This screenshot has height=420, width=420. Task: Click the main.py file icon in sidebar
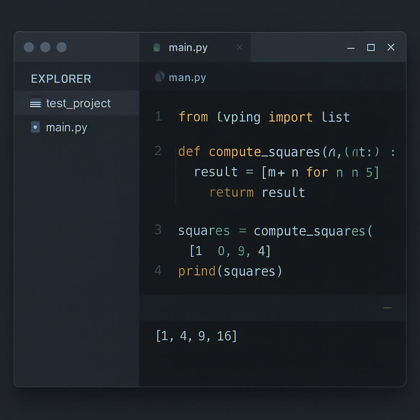35,128
